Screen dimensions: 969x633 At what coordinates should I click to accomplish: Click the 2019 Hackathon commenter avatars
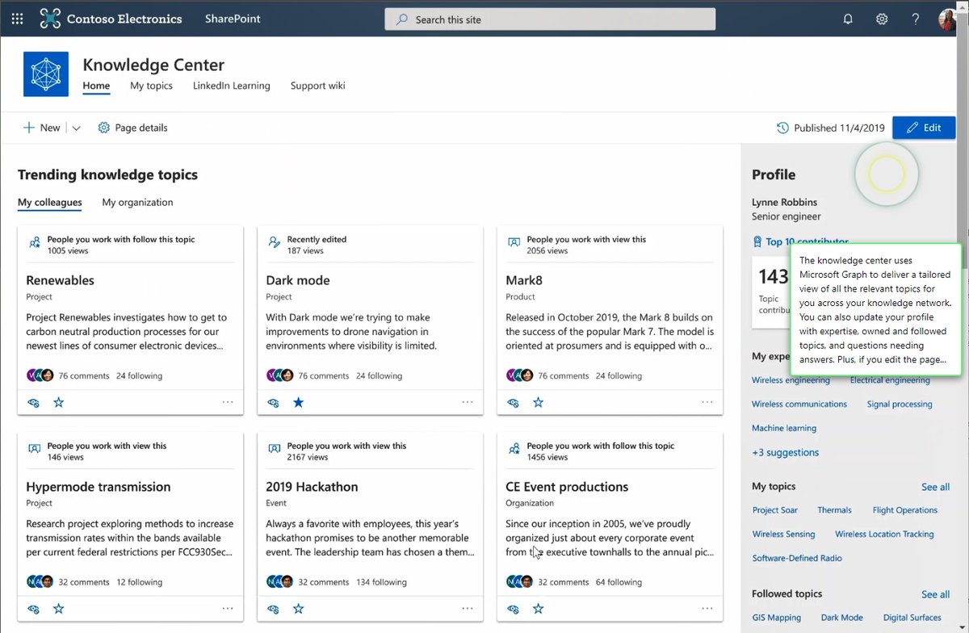click(x=280, y=582)
